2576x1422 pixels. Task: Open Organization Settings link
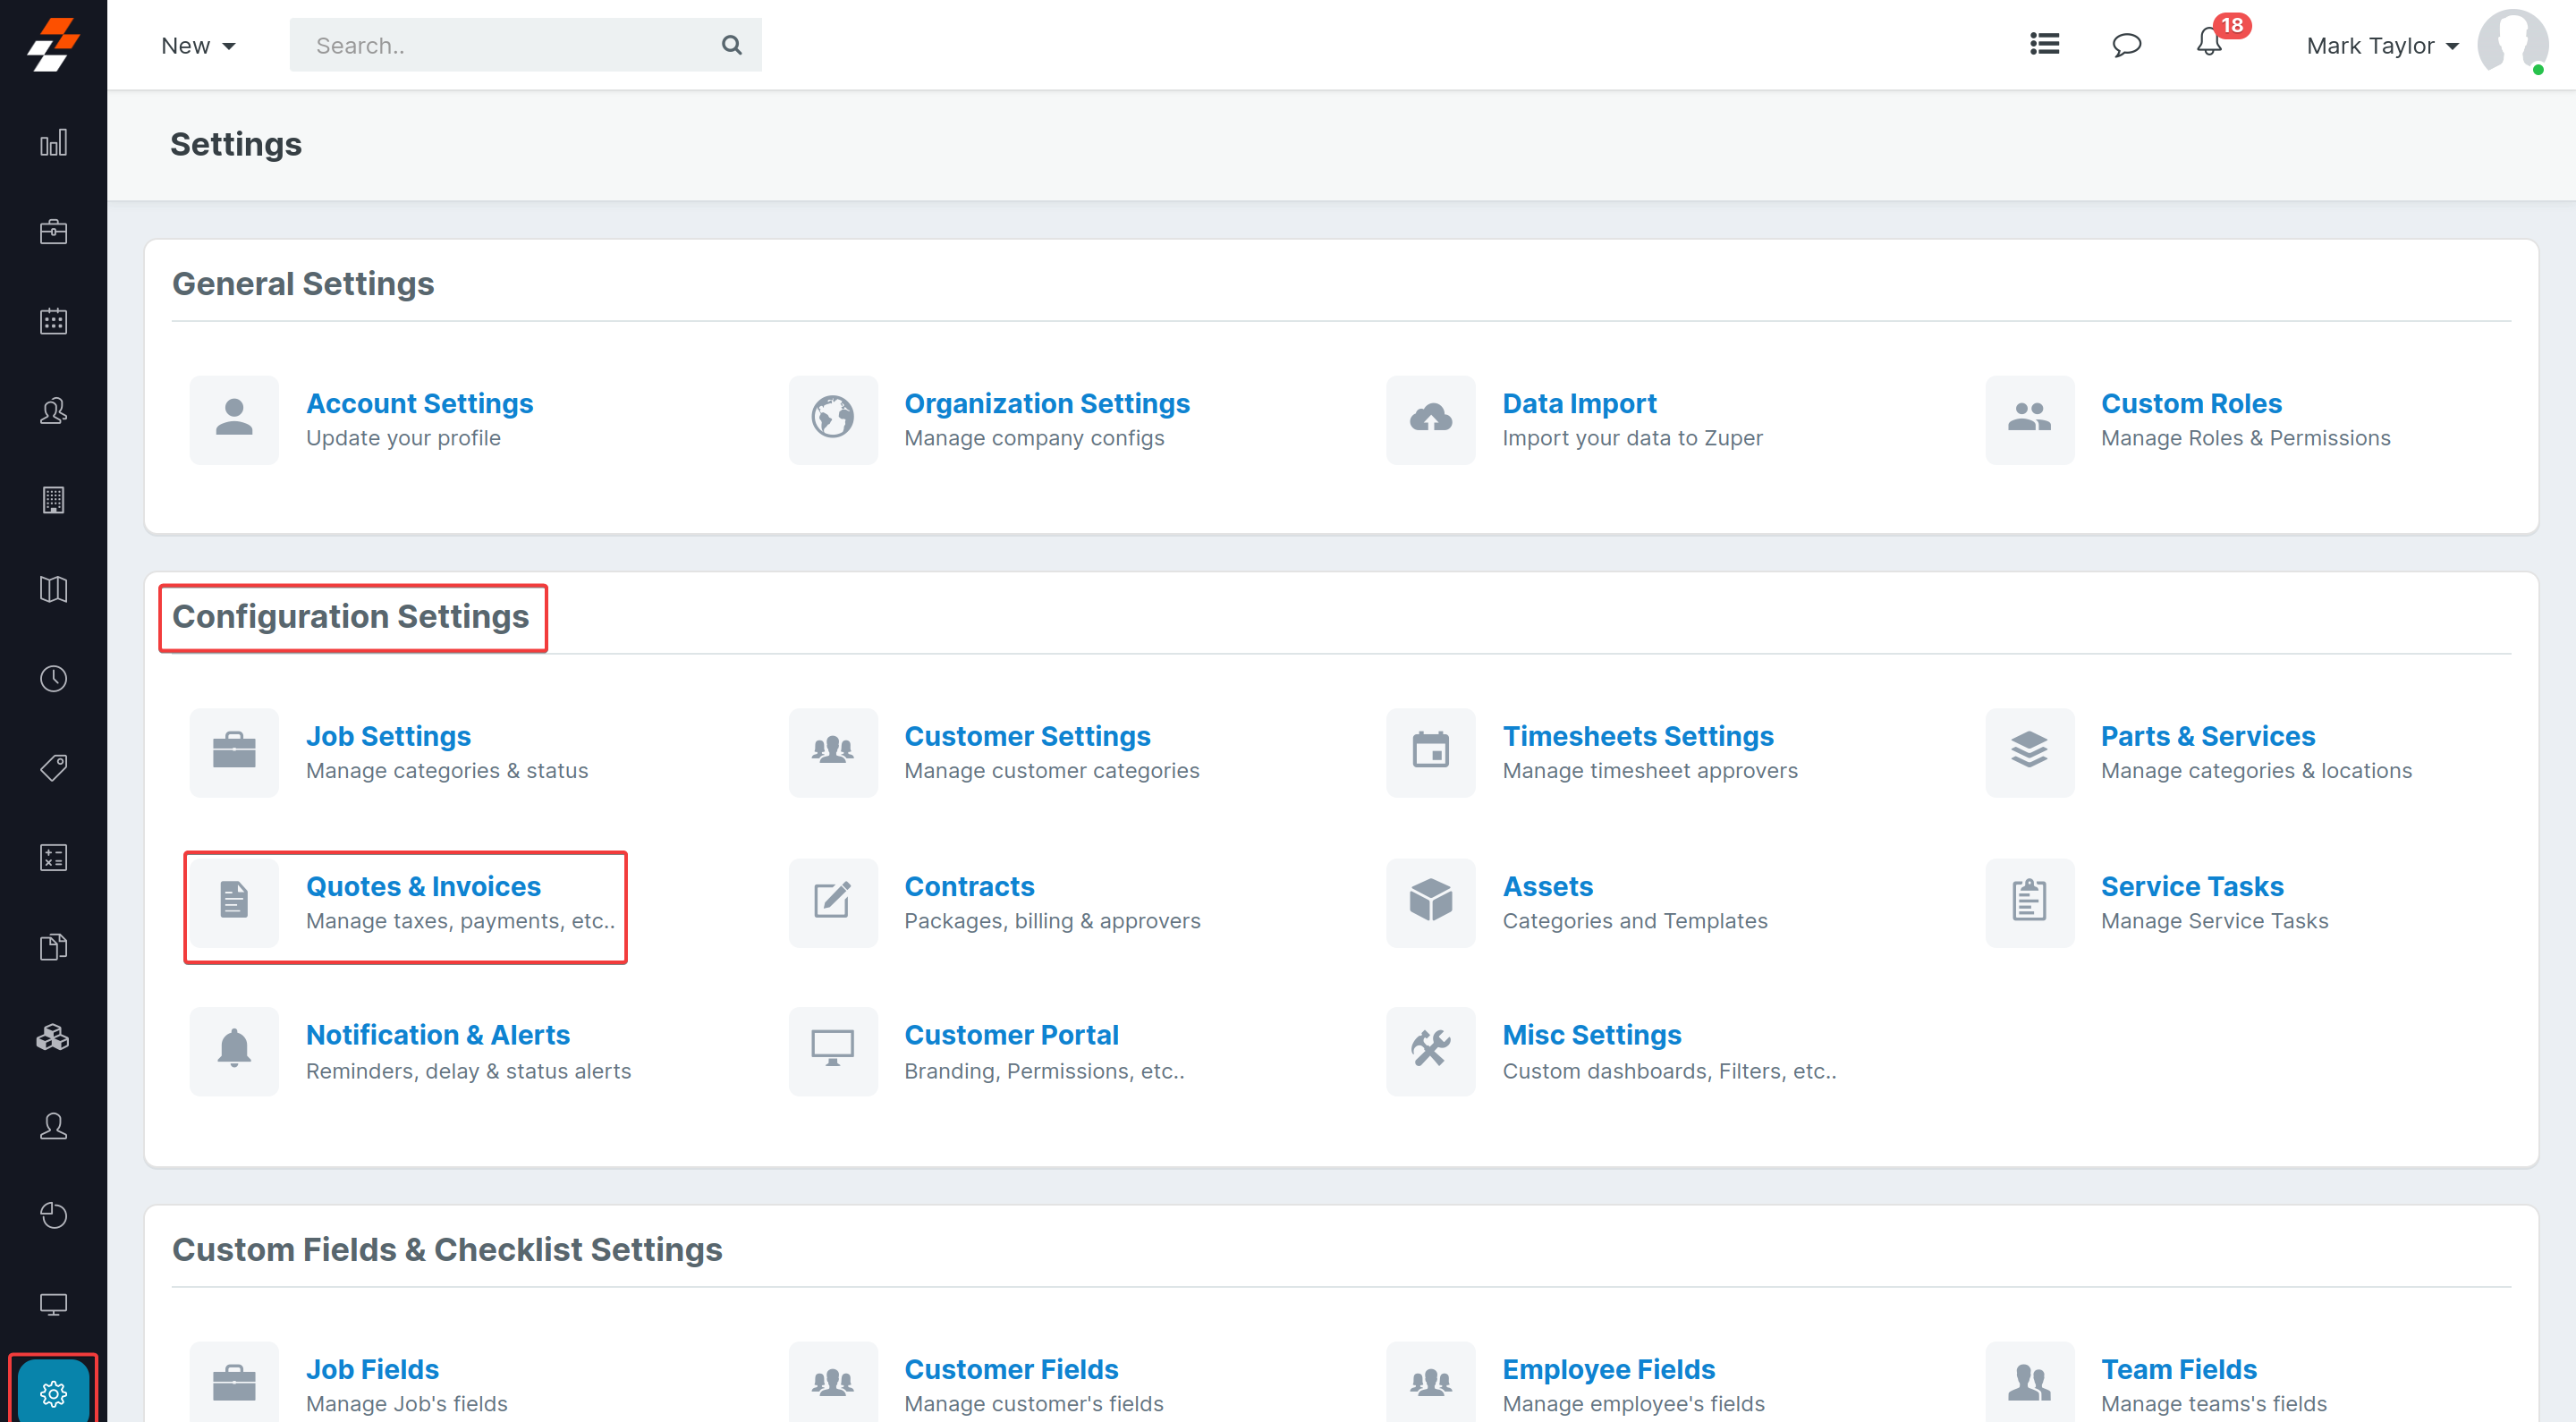1046,403
